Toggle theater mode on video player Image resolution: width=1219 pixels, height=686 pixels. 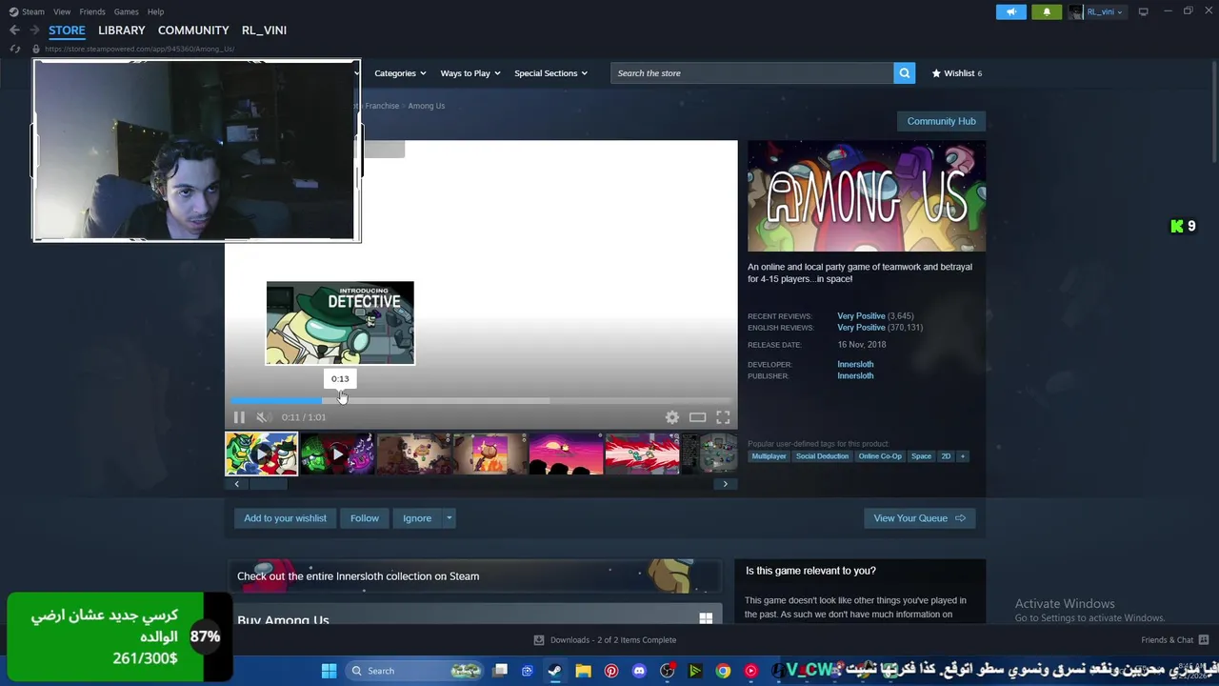[x=698, y=417]
